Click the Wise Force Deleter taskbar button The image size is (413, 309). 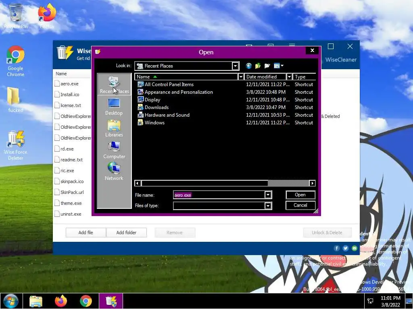coord(111,301)
